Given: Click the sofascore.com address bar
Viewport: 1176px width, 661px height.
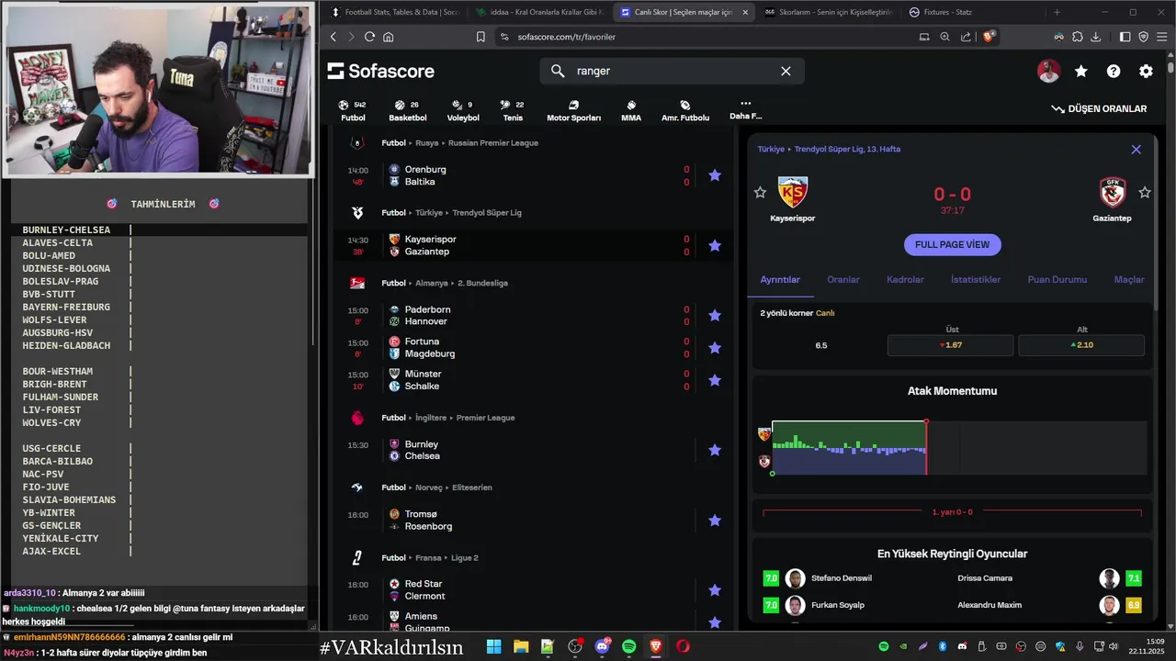Looking at the screenshot, I should point(566,37).
